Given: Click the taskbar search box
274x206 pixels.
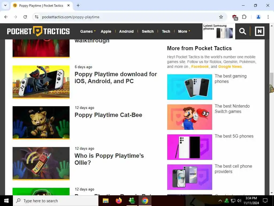Looking at the screenshot, I should click(x=56, y=201).
